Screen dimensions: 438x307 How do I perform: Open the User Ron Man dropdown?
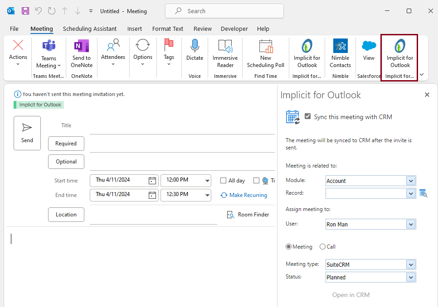411,224
